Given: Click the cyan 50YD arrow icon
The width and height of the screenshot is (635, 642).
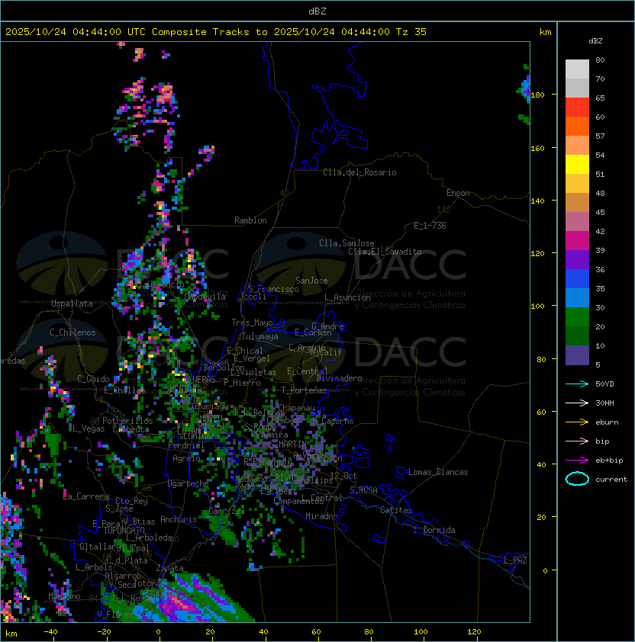Looking at the screenshot, I should point(577,384).
